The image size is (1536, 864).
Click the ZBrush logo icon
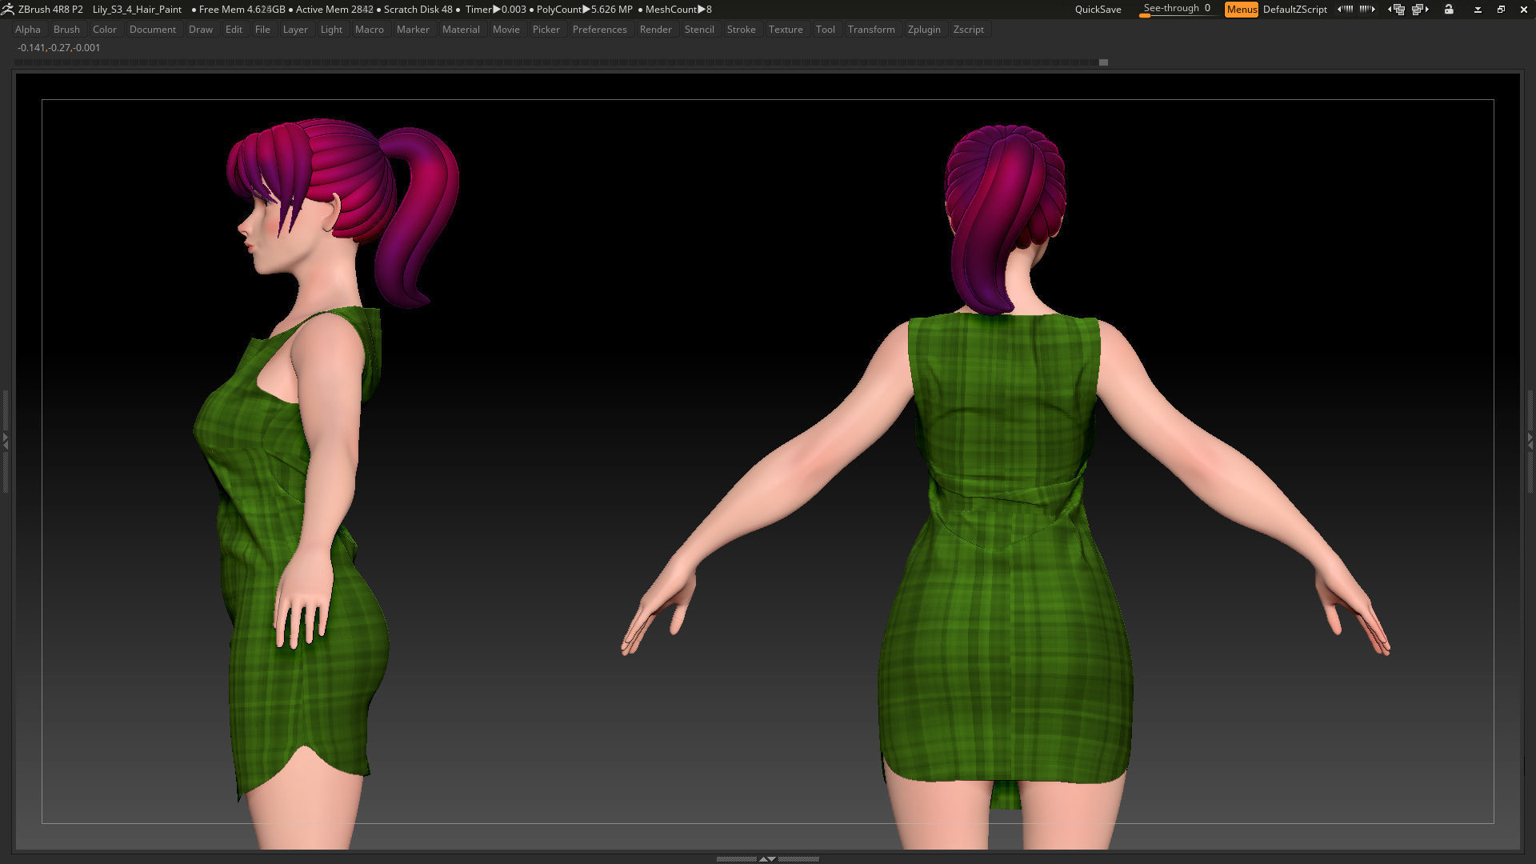click(x=8, y=10)
